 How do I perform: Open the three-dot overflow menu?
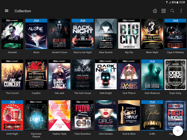click(x=181, y=11)
